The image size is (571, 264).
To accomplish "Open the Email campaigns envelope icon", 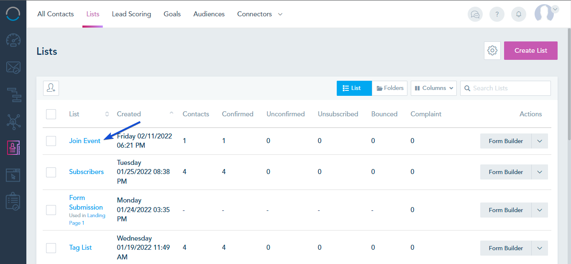I will (x=13, y=67).
